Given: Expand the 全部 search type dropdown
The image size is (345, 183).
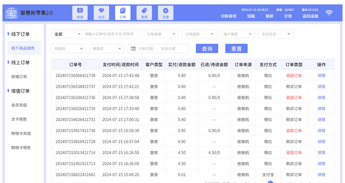Looking at the screenshot, I should [67, 34].
